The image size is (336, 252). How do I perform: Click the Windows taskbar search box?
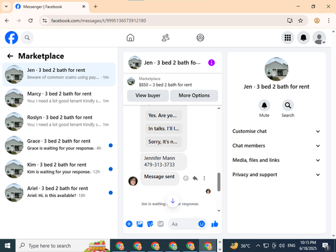[x=62, y=246]
